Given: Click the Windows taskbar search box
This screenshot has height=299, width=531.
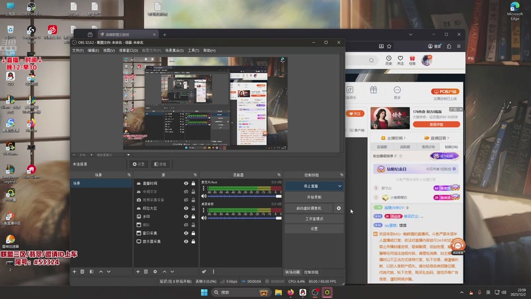Looking at the screenshot, I should coord(240,292).
